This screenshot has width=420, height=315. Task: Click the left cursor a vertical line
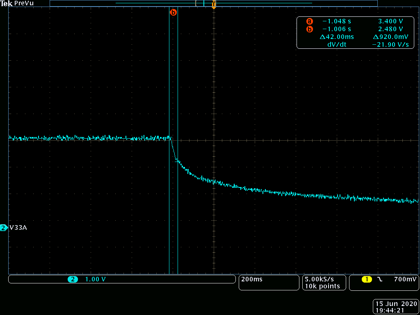tap(169, 140)
